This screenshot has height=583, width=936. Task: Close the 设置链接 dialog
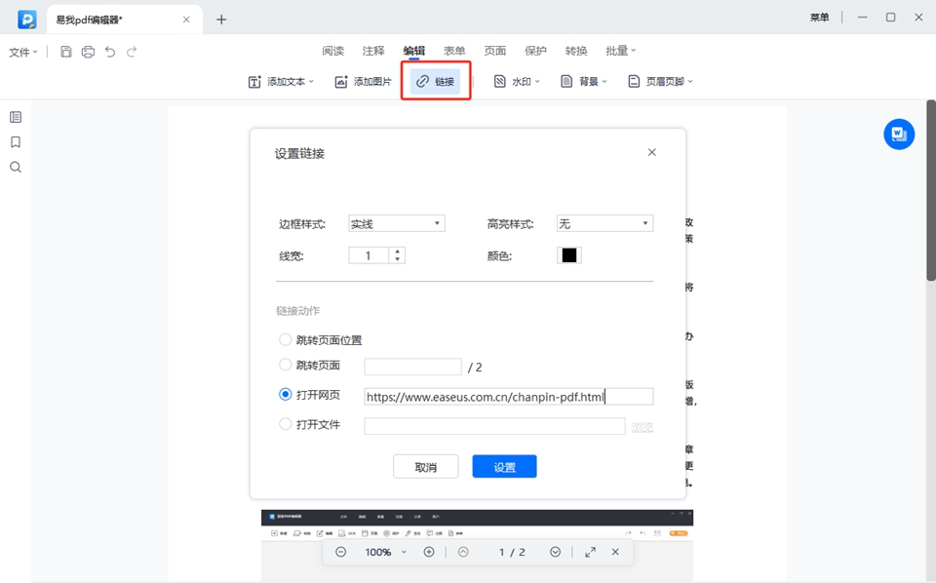(652, 152)
